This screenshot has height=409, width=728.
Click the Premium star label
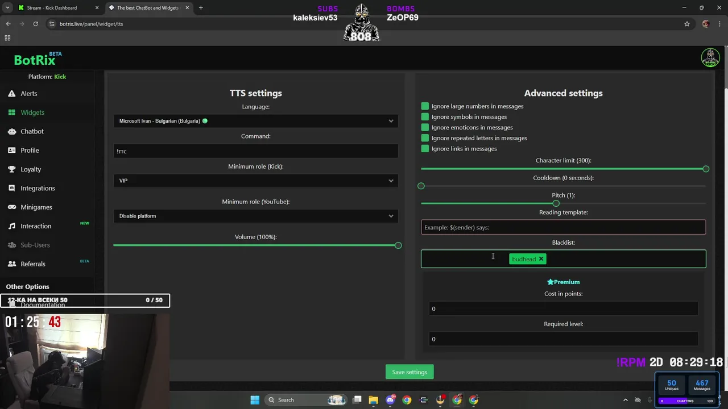[x=563, y=282]
